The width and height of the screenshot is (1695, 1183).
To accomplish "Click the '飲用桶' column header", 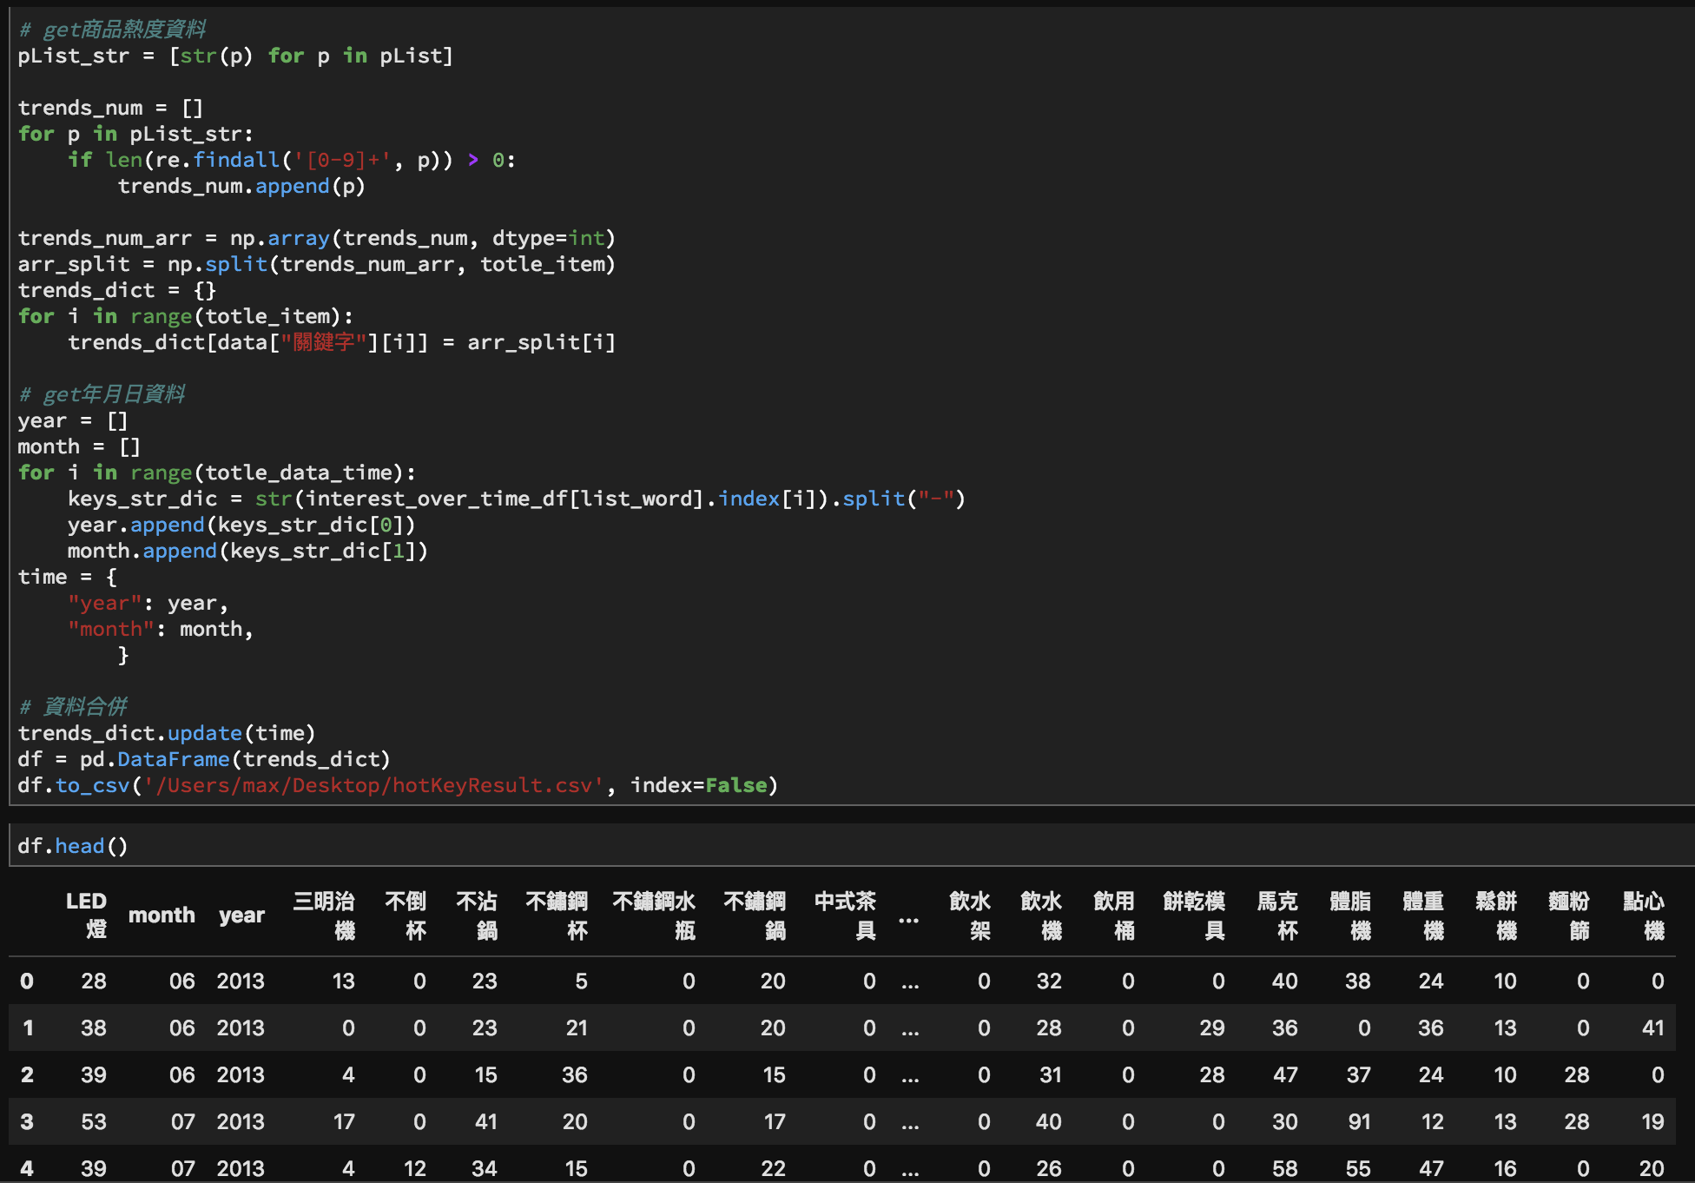I will [x=1114, y=915].
